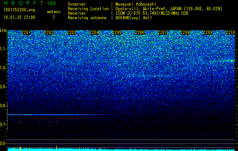Click the 'Receiver' field label
Image resolution: width=238 pixels, height=151 pixels.
click(77, 13)
